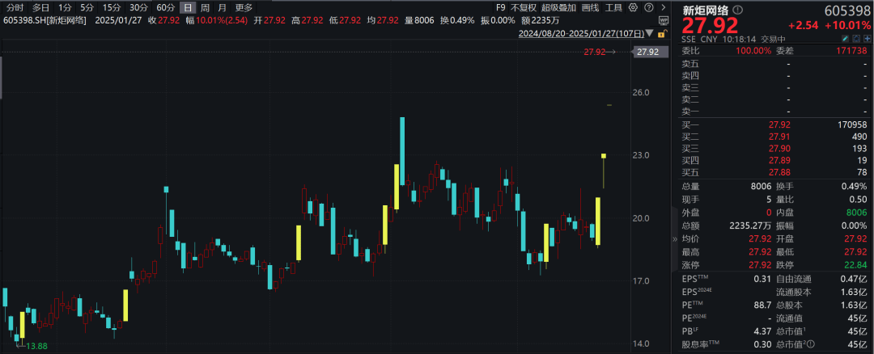Open the 画线 drawing tools
The height and width of the screenshot is (354, 874).
590,8
